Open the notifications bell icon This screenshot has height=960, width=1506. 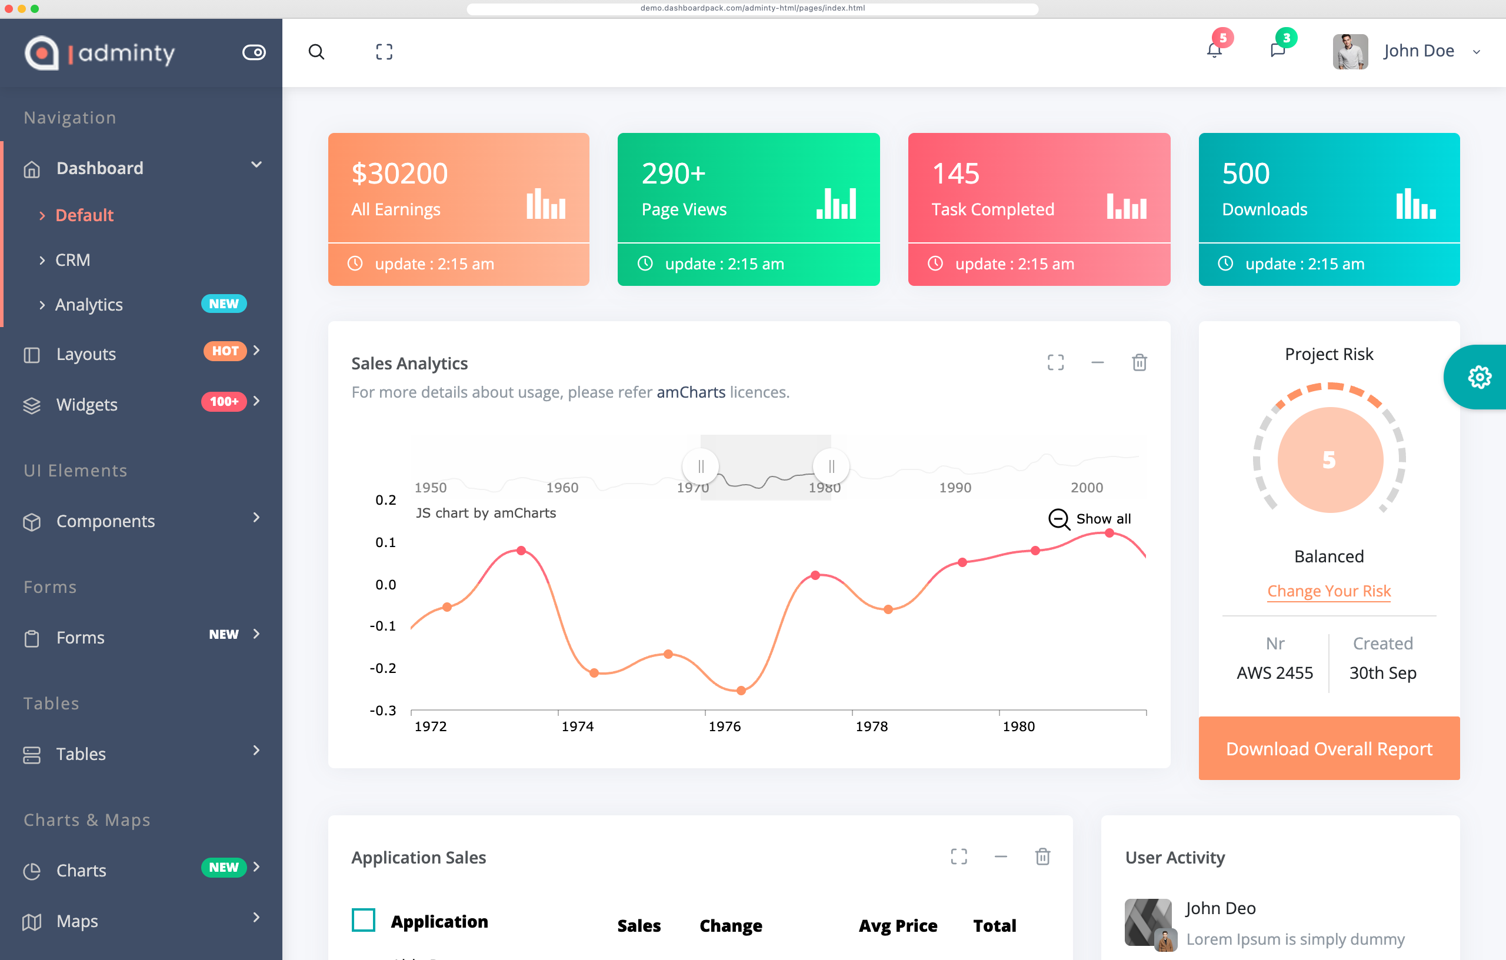point(1214,50)
